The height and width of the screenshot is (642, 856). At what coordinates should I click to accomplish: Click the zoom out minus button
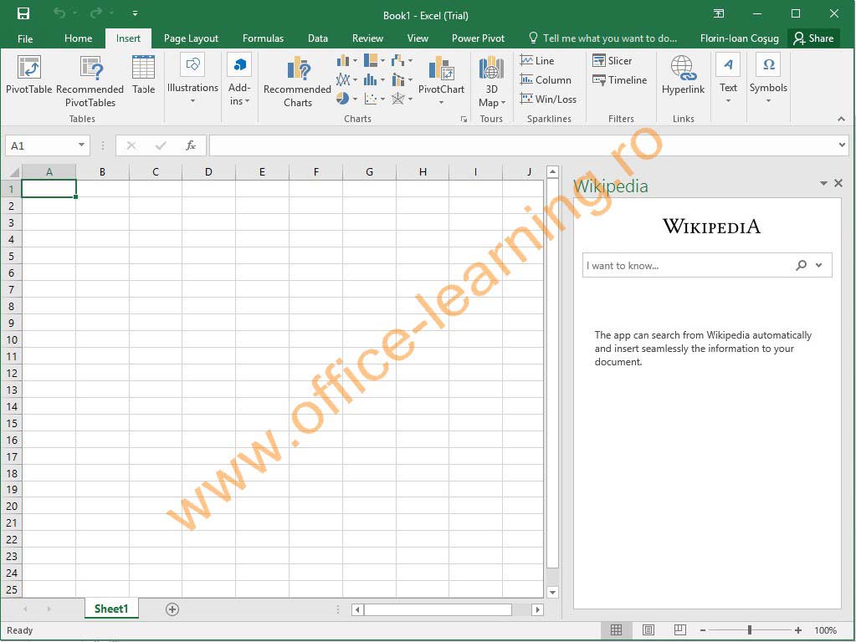(703, 630)
